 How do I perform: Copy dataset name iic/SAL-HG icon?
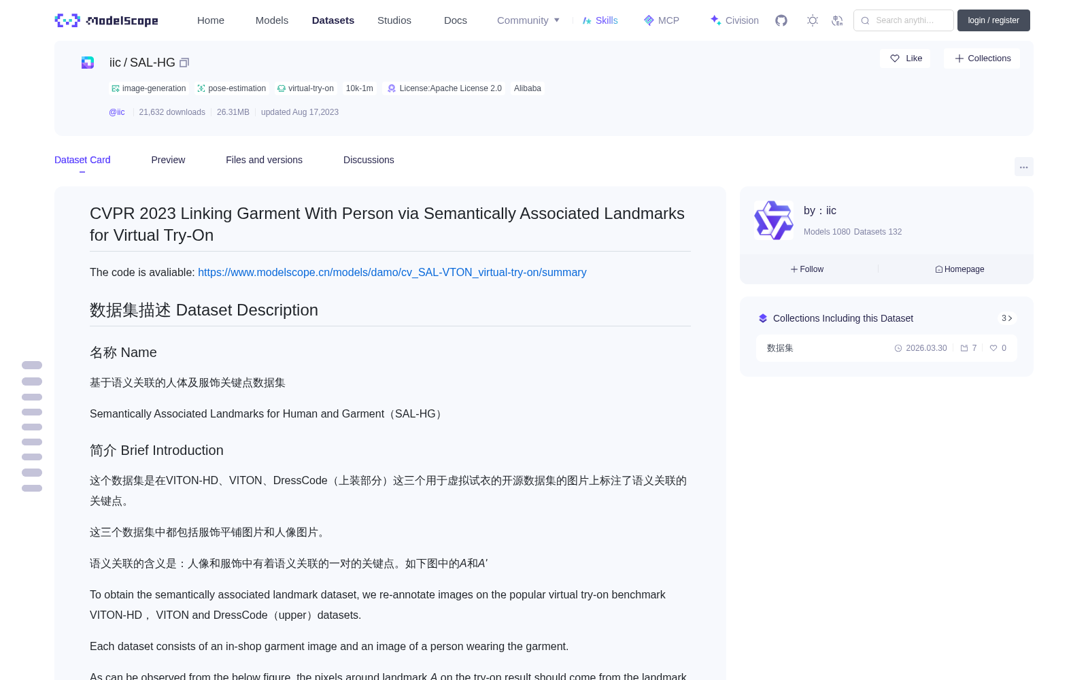(x=184, y=63)
